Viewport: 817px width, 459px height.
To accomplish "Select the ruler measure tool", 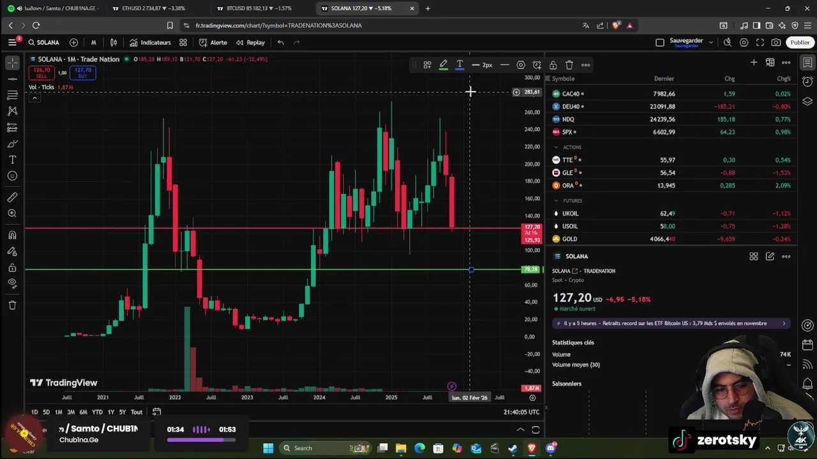I will tap(12, 198).
